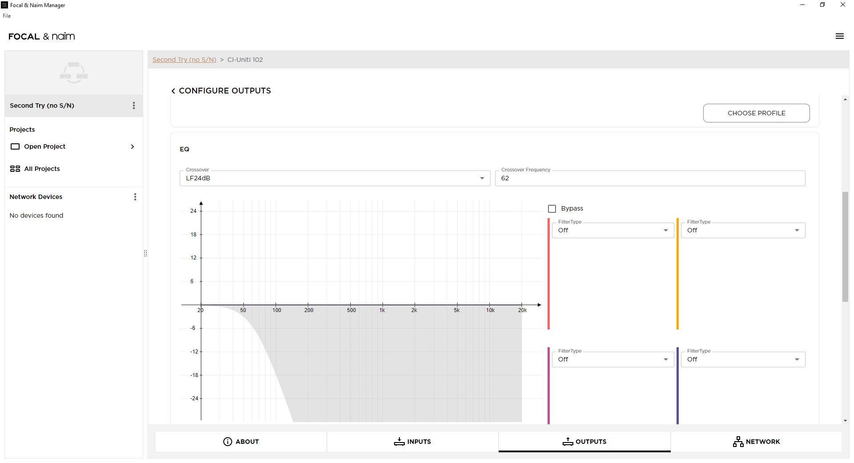This screenshot has width=854, height=463.
Task: Switch to the About tab
Action: pyautogui.click(x=241, y=442)
